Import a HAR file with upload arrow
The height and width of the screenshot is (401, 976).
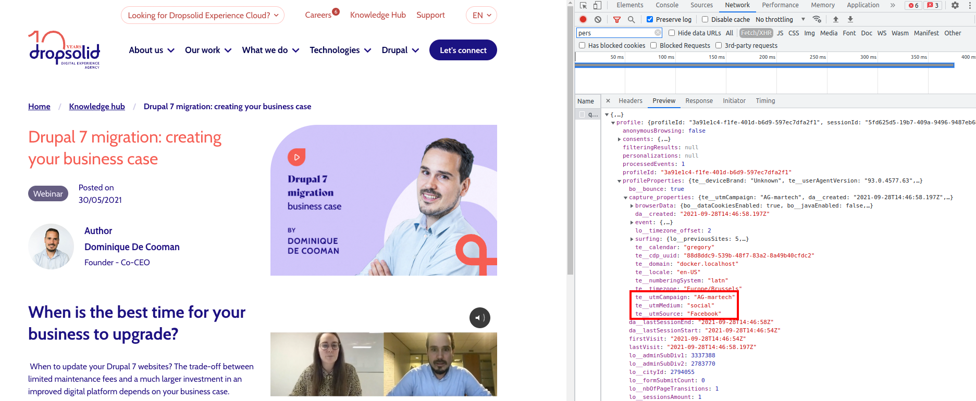(x=836, y=19)
